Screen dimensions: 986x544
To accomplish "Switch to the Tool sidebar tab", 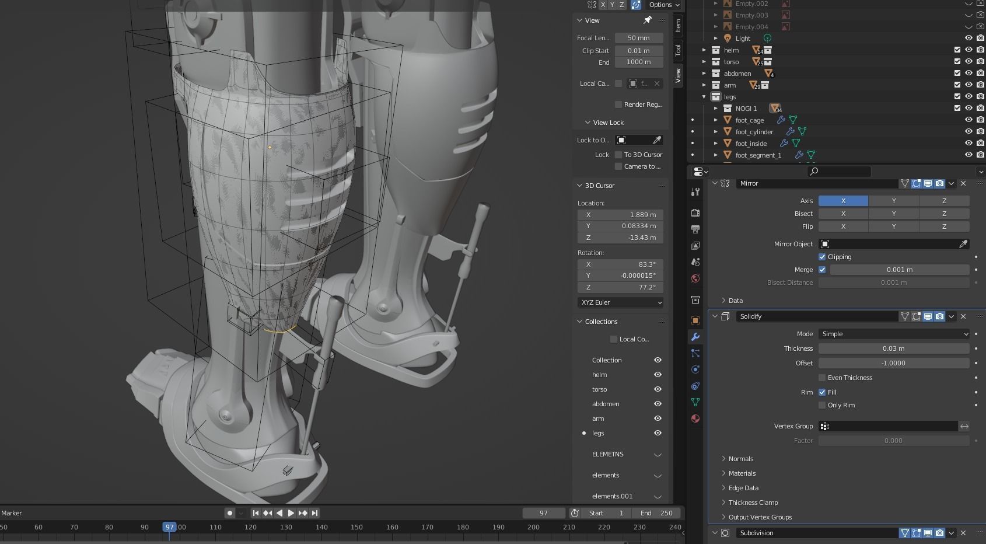I will (678, 50).
